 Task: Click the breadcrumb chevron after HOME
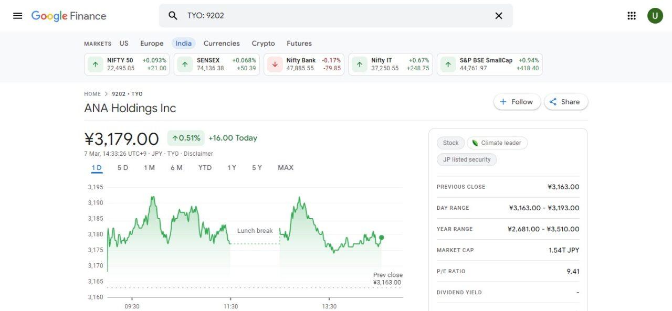pos(106,94)
